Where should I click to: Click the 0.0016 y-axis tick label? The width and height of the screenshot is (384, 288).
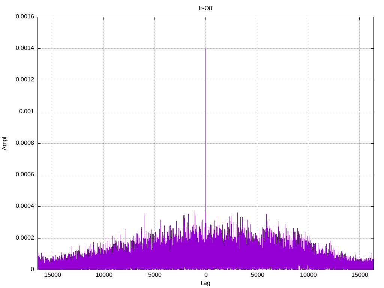tap(25, 16)
